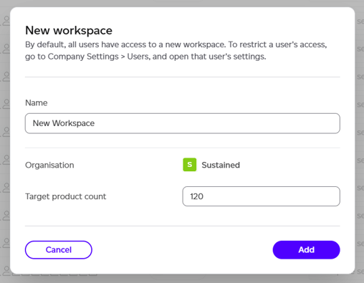Click the default access description text
364x283 pixels.
tap(176, 51)
